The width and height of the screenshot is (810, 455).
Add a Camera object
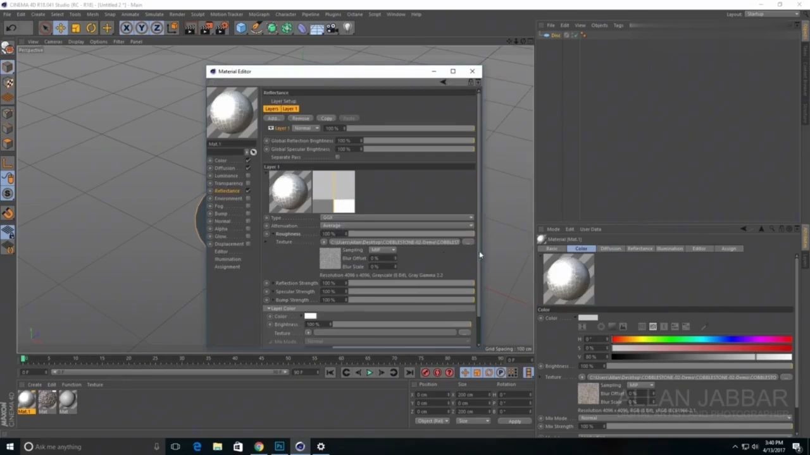tap(332, 28)
